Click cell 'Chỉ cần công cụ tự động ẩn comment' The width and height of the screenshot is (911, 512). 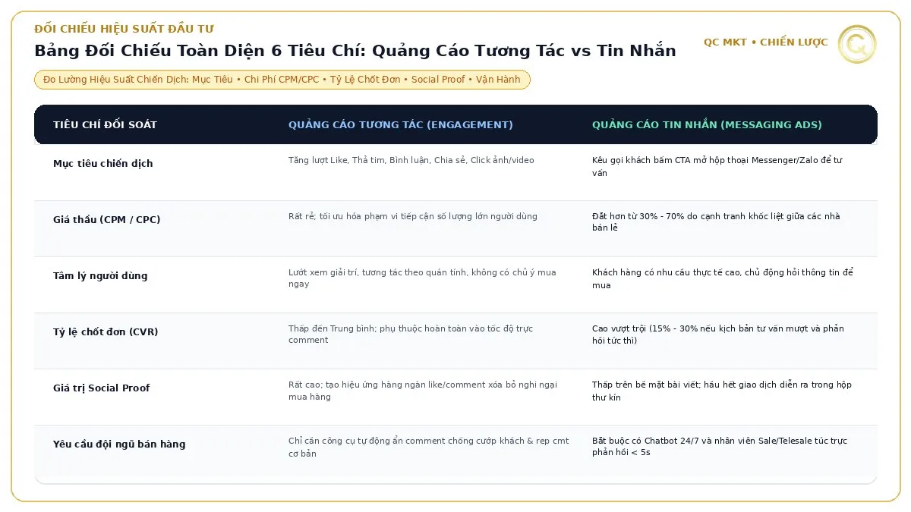point(428,447)
